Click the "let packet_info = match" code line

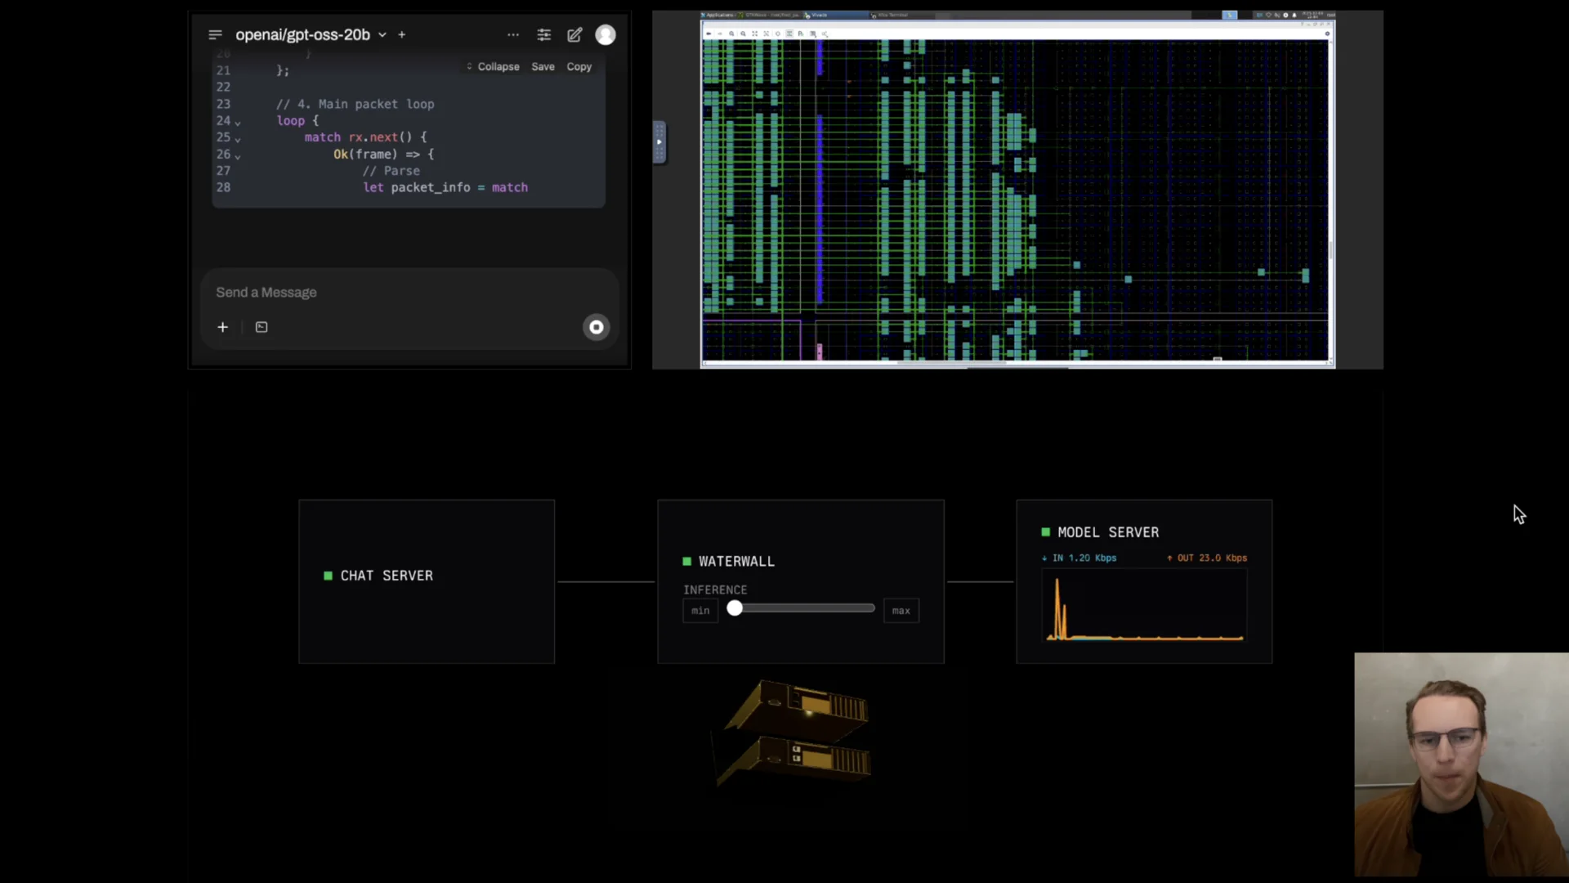tap(445, 188)
